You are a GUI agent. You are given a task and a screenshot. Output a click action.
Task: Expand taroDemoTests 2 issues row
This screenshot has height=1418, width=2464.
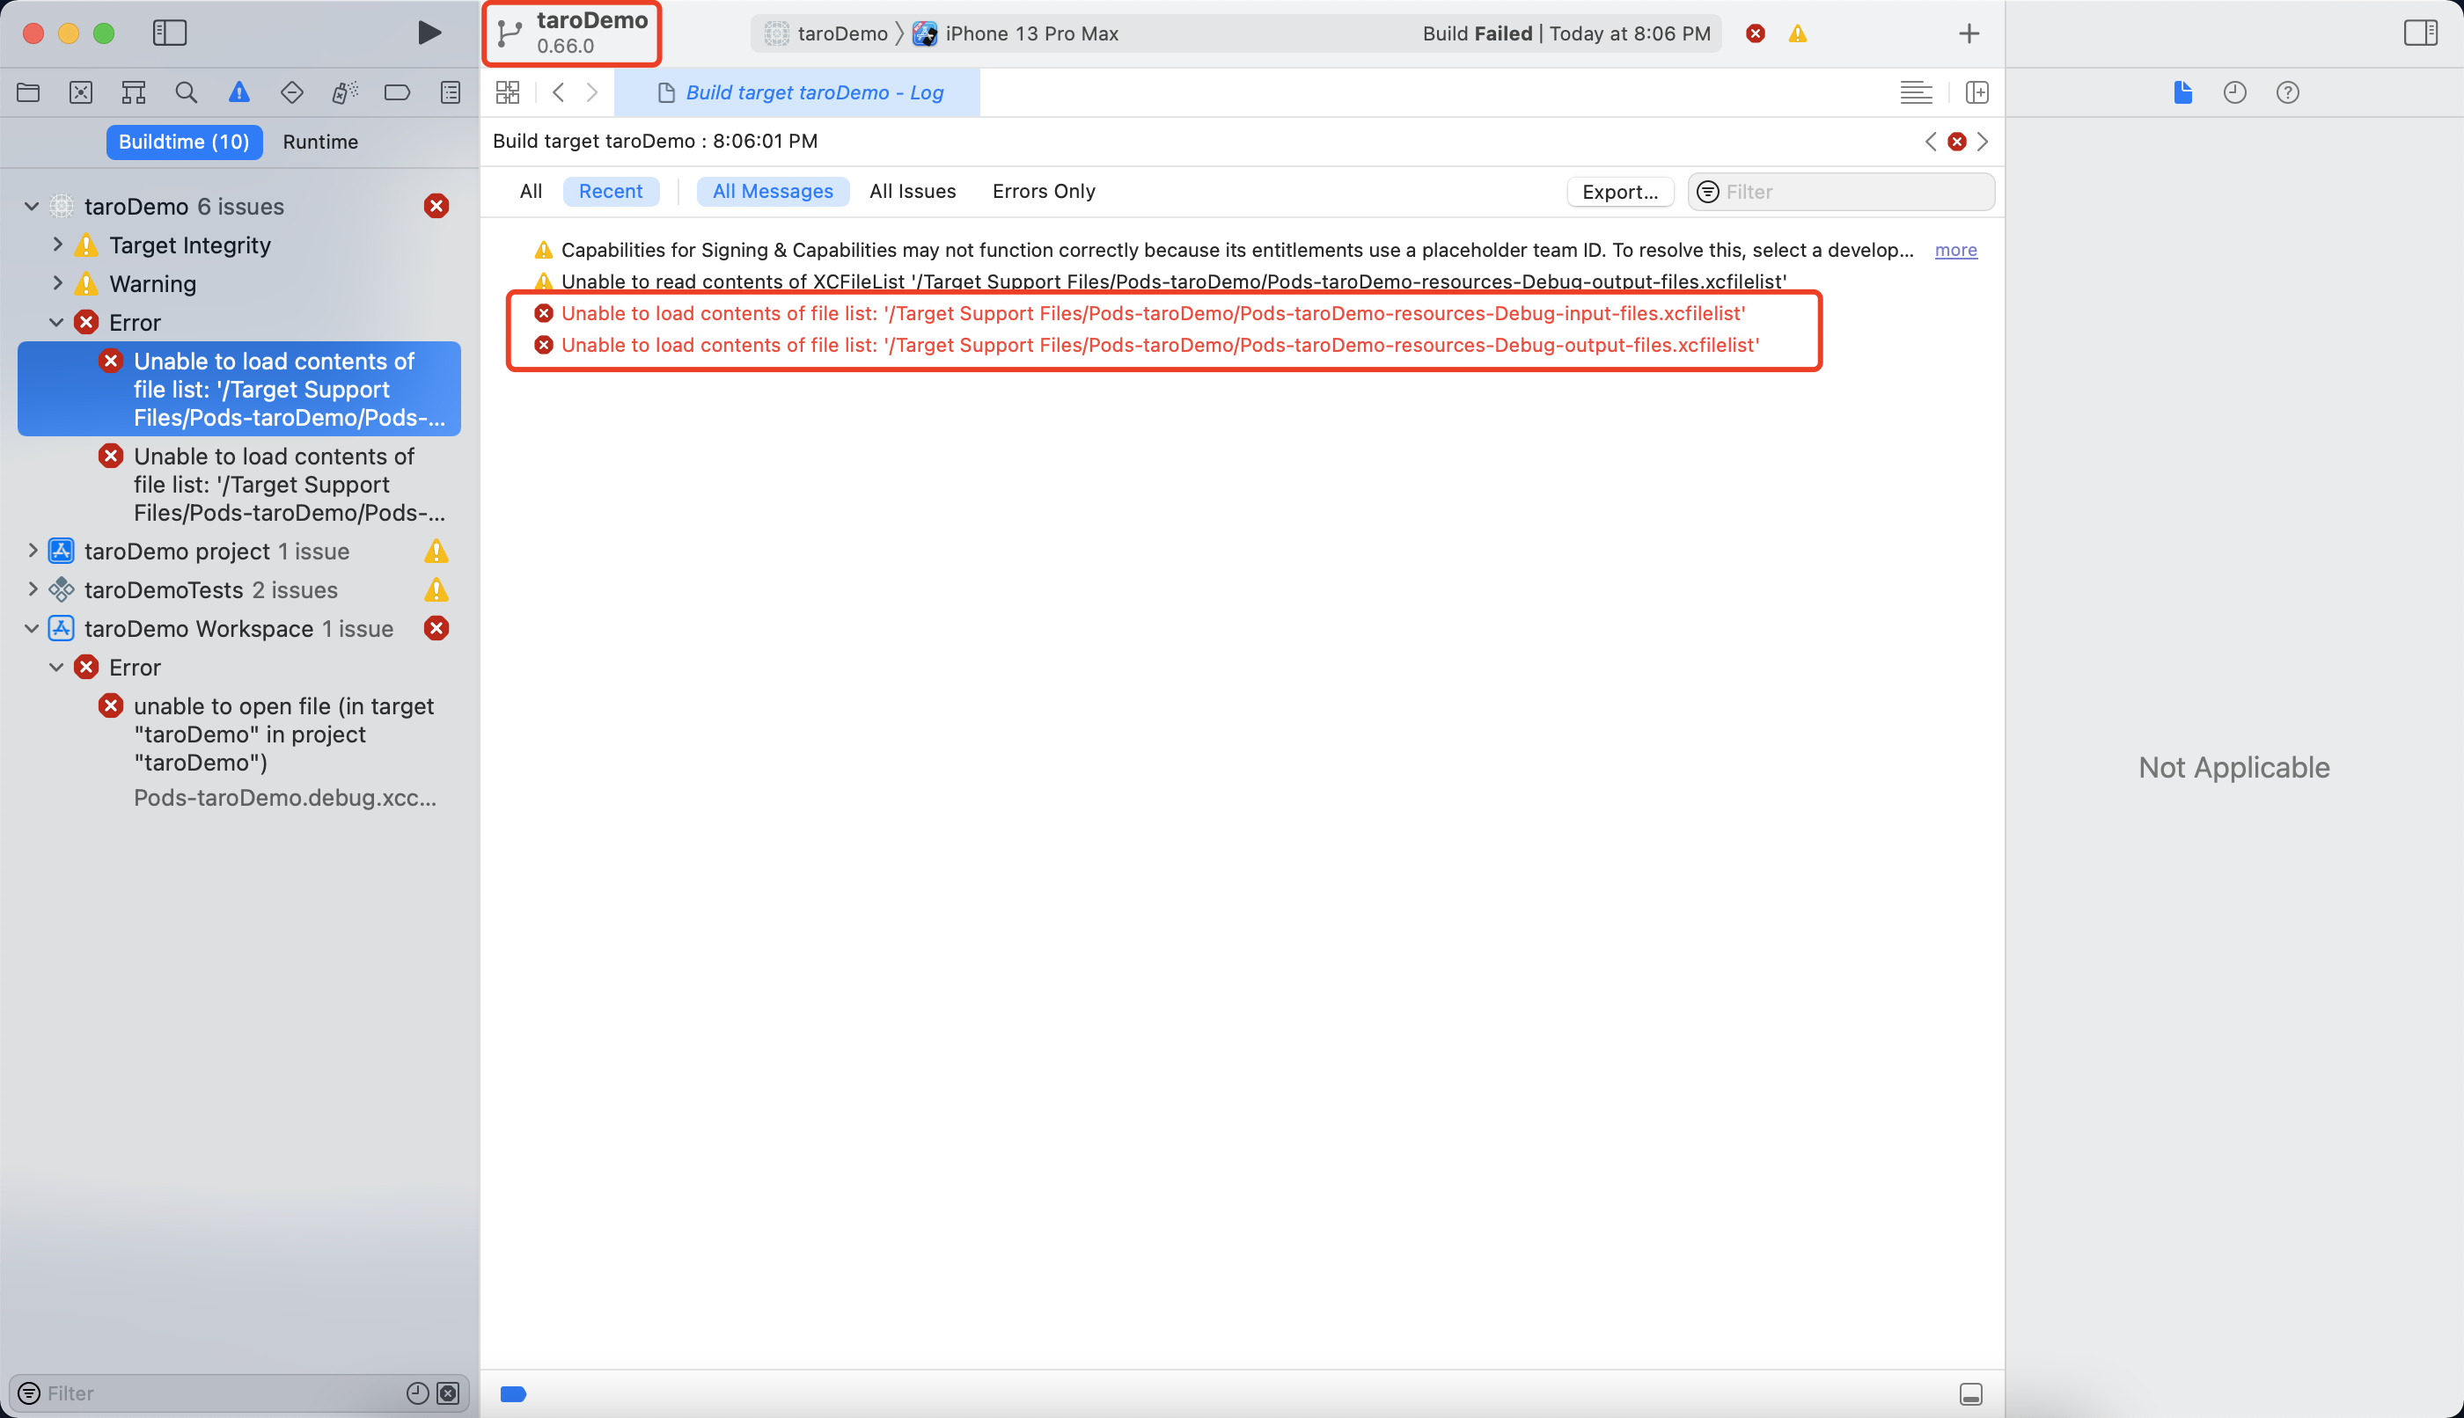pos(33,589)
